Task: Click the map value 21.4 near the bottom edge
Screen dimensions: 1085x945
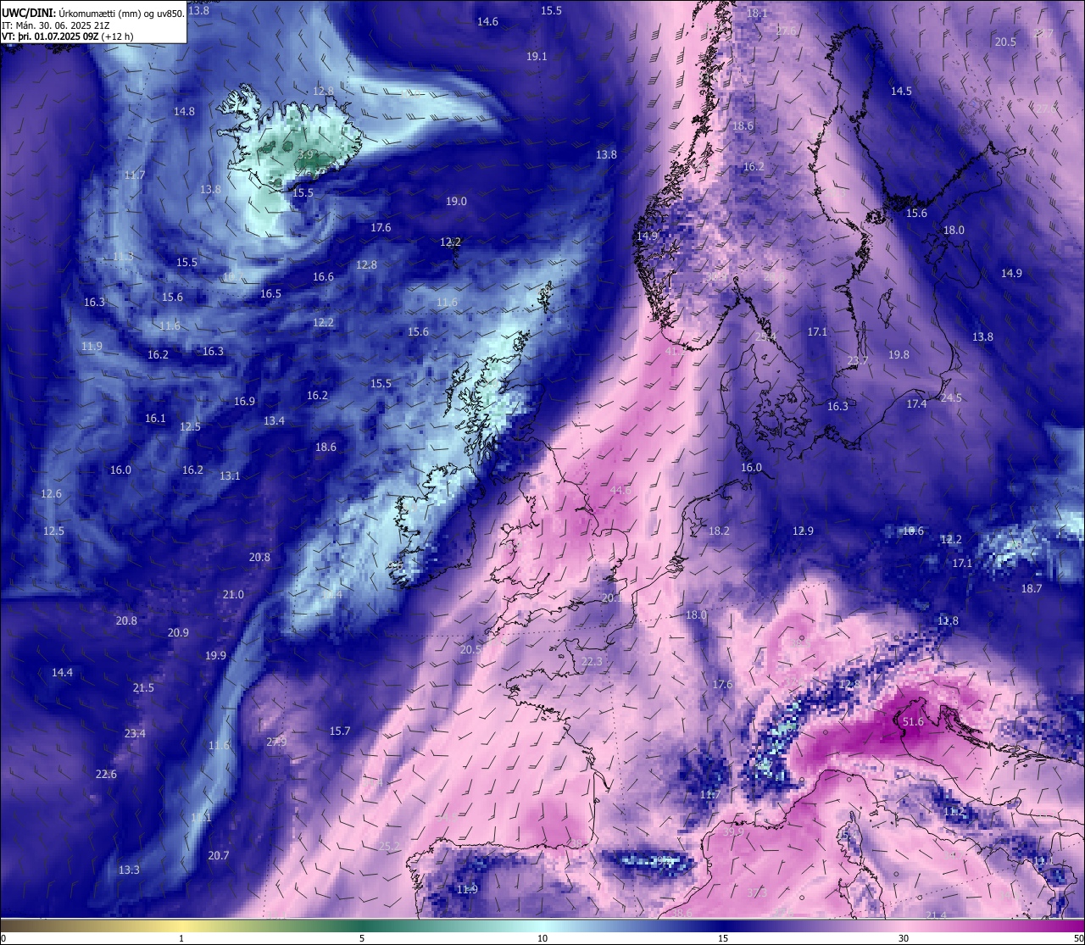Action: [936, 916]
